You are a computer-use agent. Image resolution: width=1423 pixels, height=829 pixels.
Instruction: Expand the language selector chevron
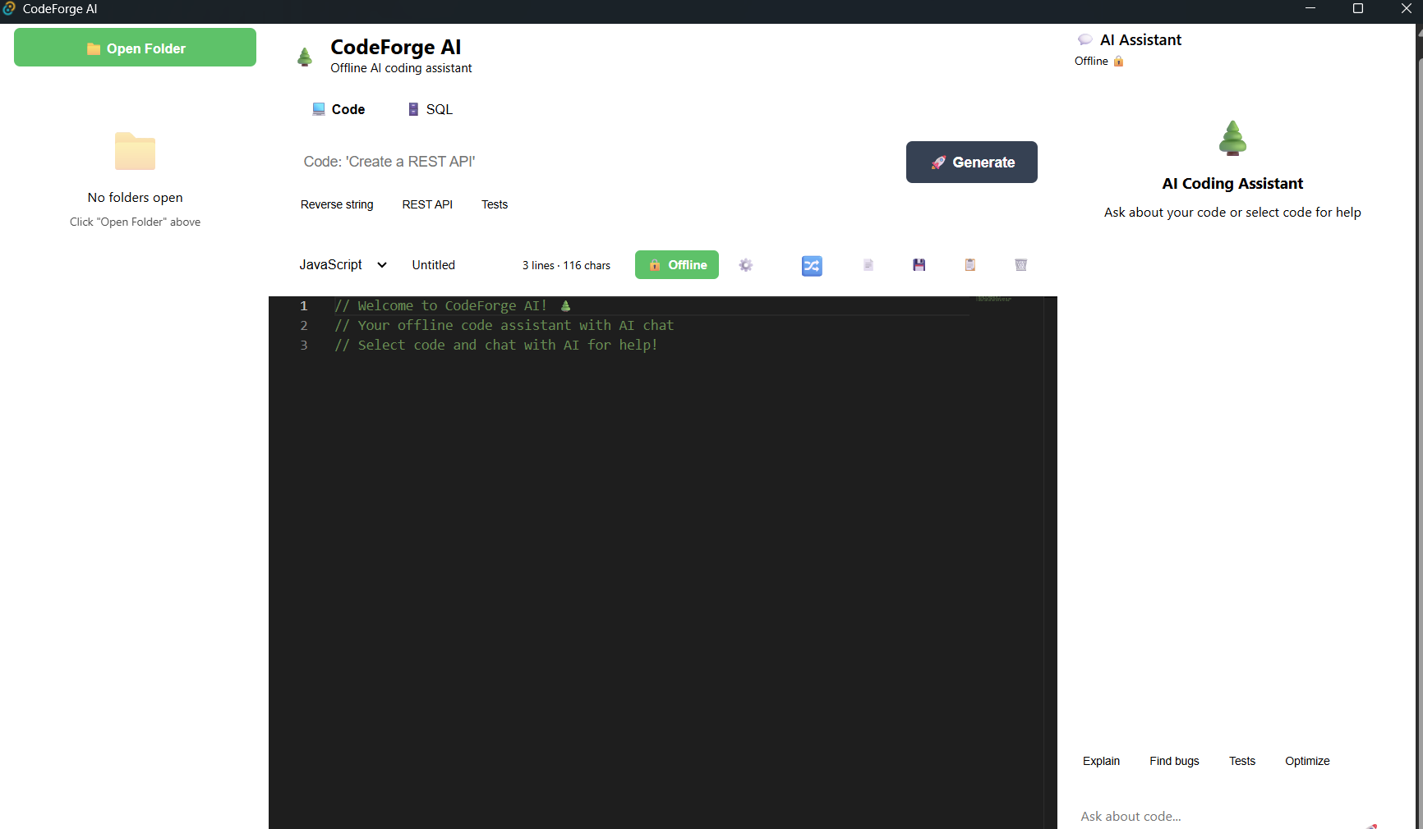tap(381, 264)
